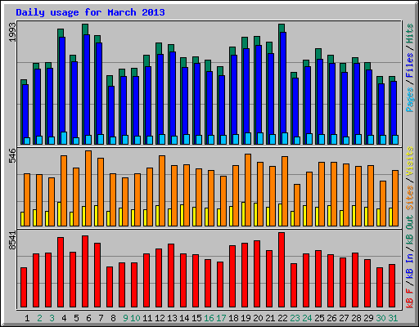Select the red kB bar above day 31

392,286
